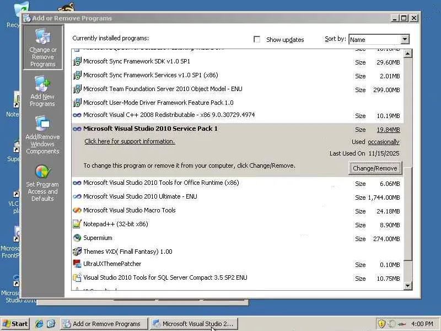This screenshot has height=331, width=441.
Task: Click Visual Studio 2010 Ultimate - ENU icon
Action: [77, 197]
